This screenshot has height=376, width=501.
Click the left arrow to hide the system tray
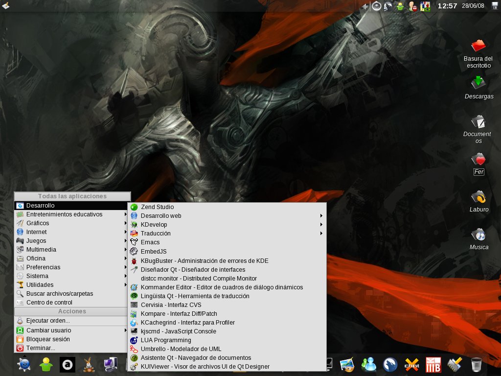pos(365,6)
